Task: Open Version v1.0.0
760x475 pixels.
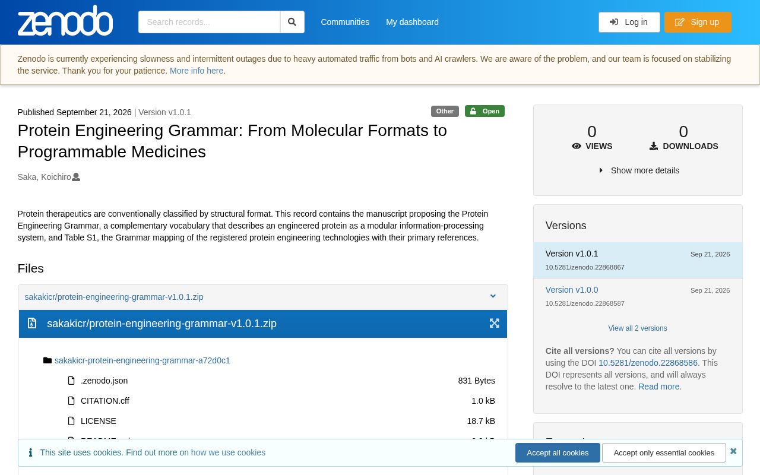Action: pos(572,290)
